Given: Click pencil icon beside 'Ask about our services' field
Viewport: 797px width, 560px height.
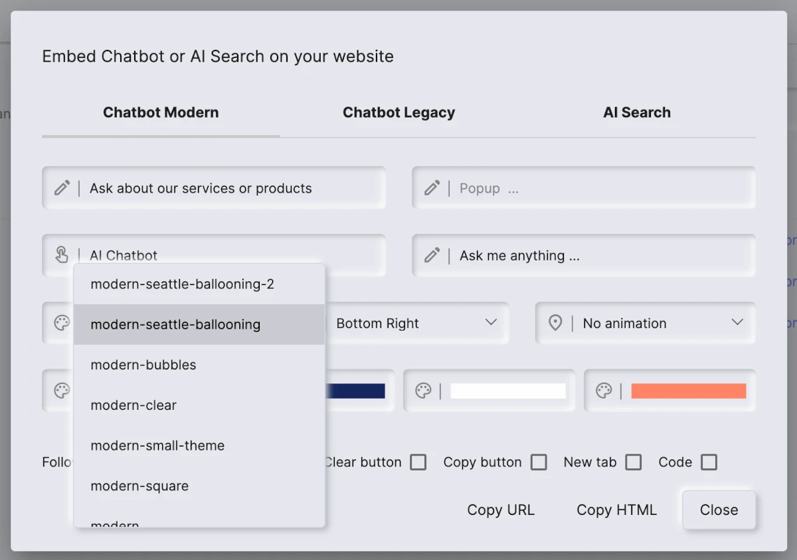Looking at the screenshot, I should 62,188.
